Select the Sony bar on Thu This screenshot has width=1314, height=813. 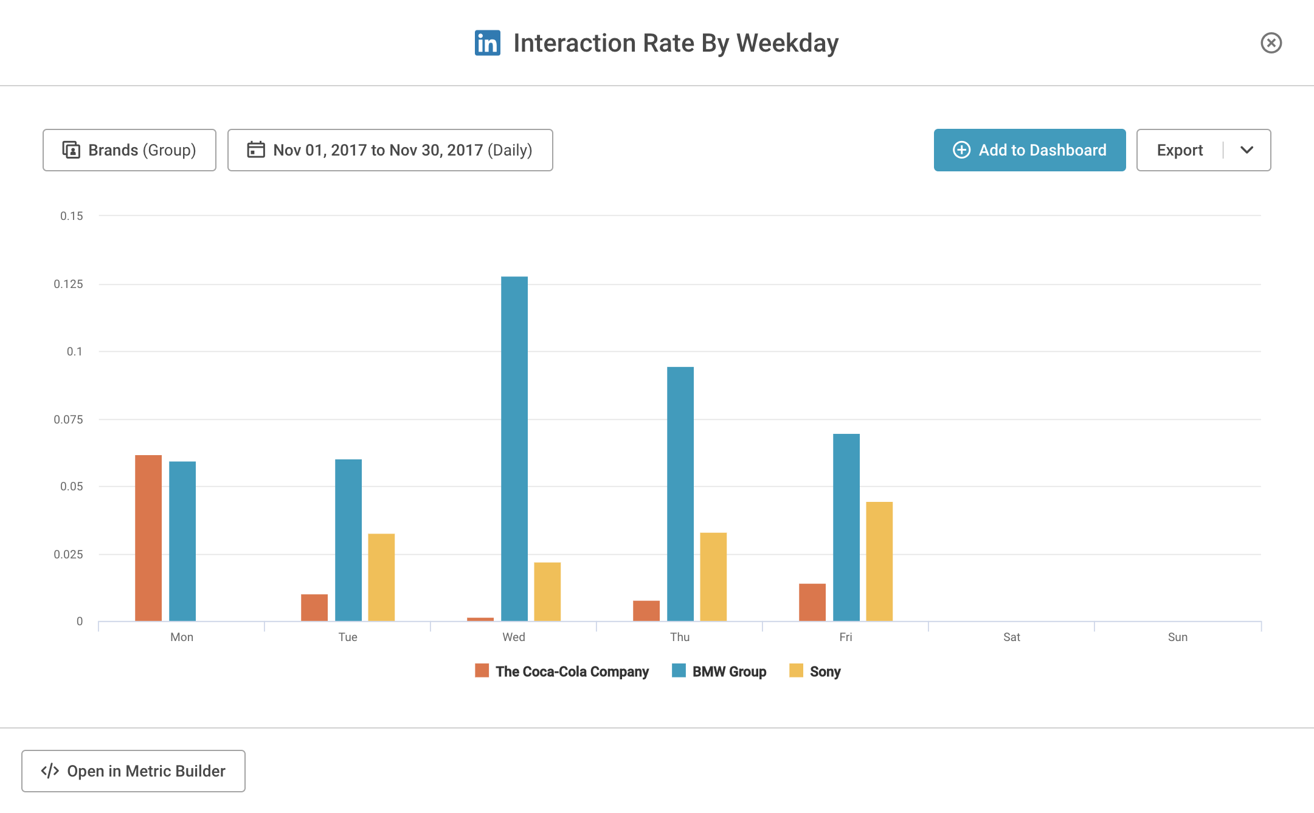713,577
